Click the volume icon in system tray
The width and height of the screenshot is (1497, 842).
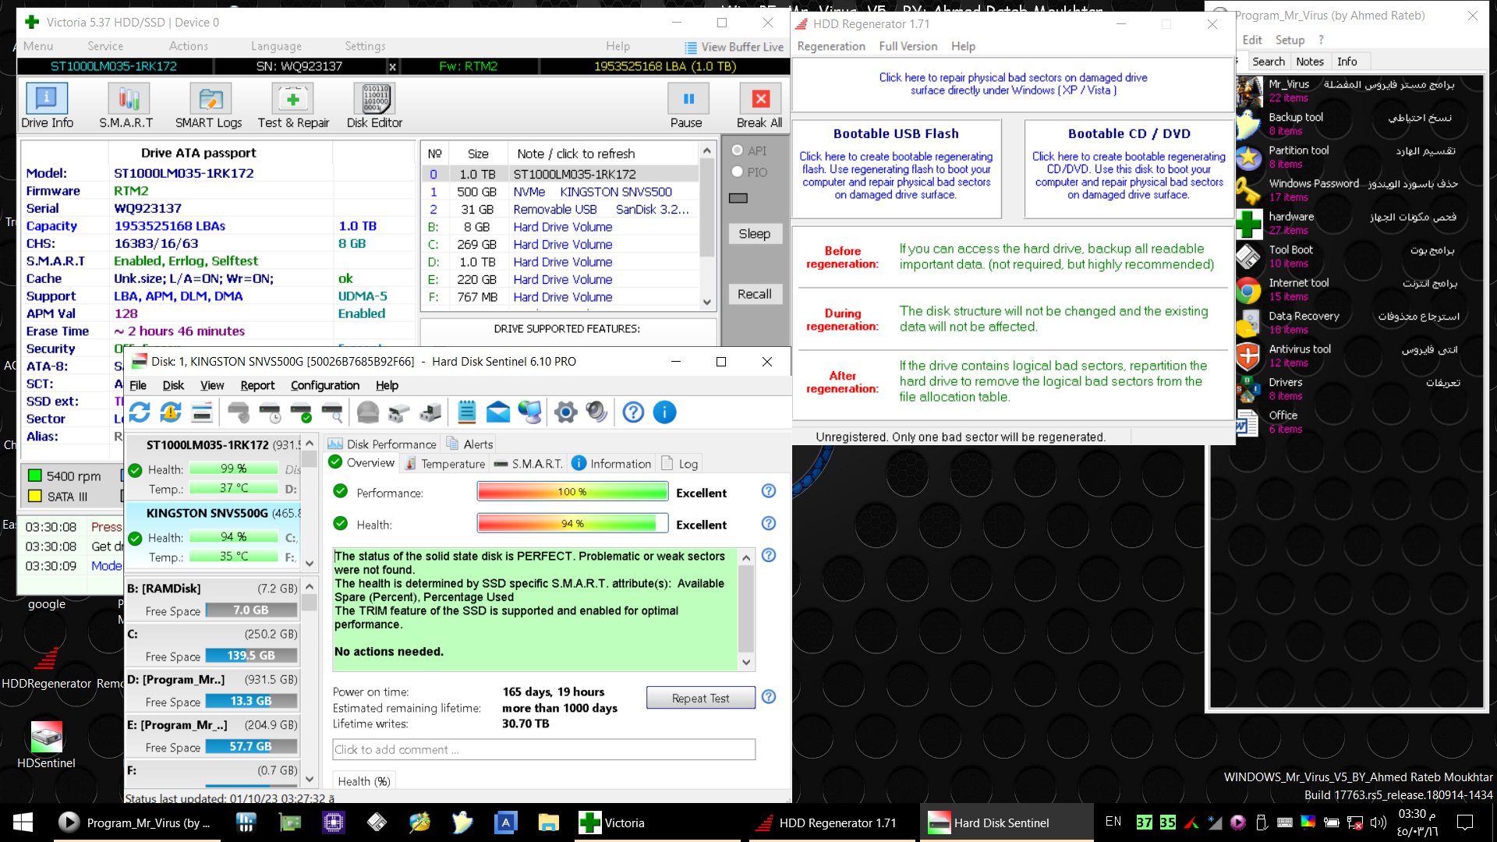(x=1378, y=823)
